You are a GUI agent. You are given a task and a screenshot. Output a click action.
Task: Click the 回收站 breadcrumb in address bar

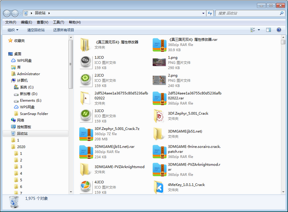40,13
